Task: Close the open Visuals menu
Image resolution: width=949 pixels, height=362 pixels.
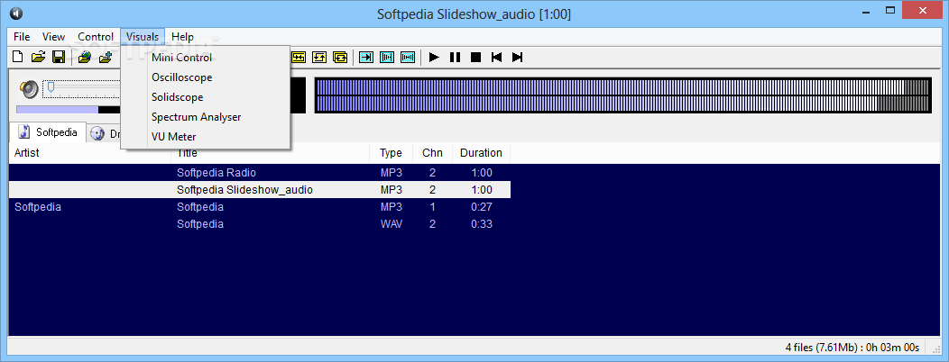Action: point(143,37)
